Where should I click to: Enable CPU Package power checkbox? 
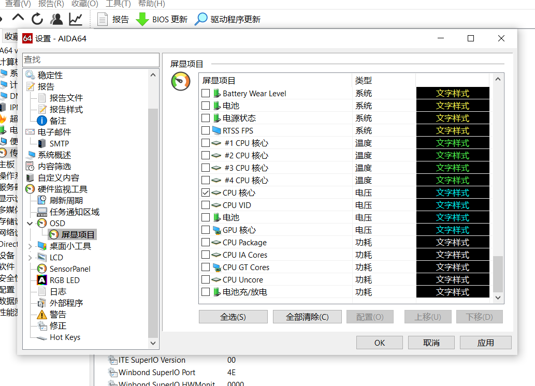206,243
